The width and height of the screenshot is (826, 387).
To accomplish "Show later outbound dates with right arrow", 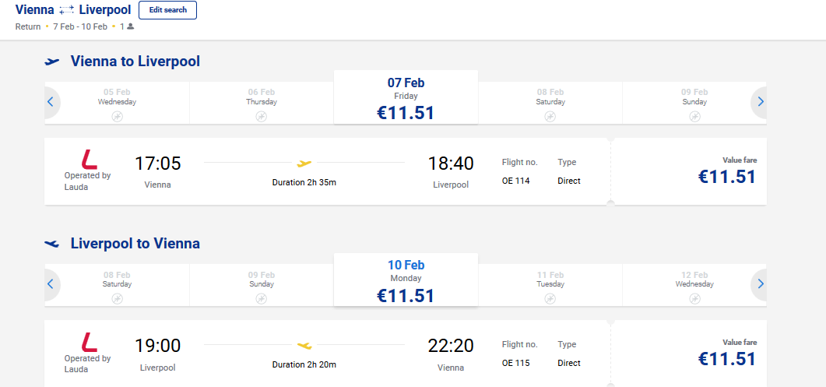I will pyautogui.click(x=760, y=102).
